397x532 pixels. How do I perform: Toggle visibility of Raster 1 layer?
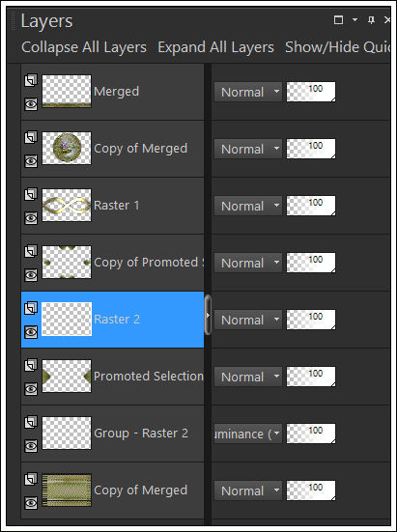click(x=31, y=218)
